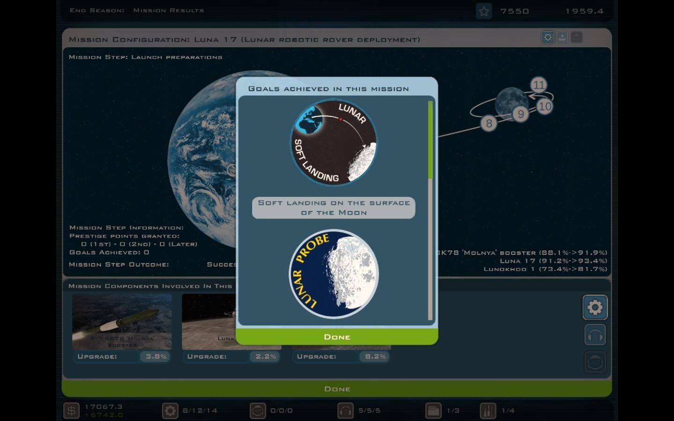This screenshot has height=421, width=674.
Task: Click the headset controllers icon in status bar
Action: [x=345, y=411]
